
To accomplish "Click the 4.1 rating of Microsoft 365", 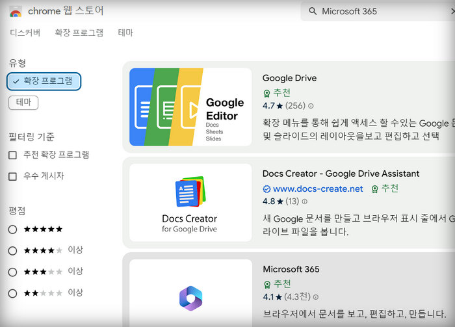I will pos(272,297).
